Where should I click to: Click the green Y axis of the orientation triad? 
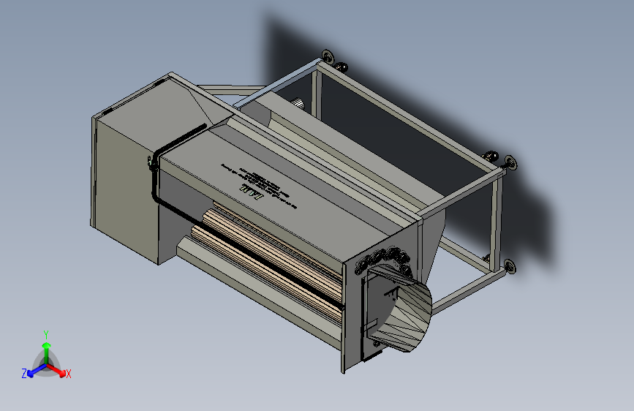click(47, 349)
